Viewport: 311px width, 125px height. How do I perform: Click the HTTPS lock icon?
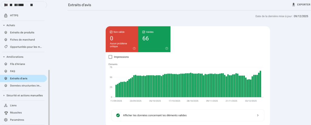point(6,15)
